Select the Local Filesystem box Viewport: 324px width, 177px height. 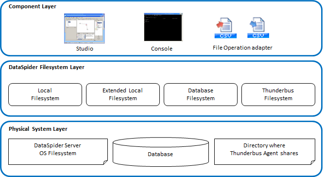tap(45, 94)
